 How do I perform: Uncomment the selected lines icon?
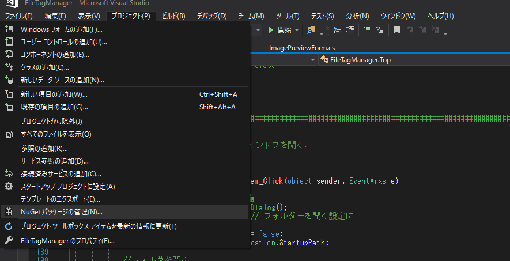(380, 30)
